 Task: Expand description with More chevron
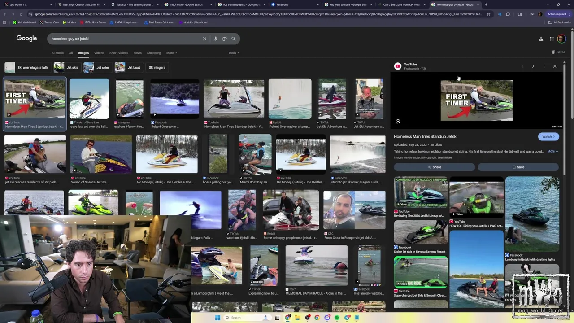552,151
